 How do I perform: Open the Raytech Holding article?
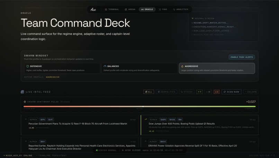click(x=82, y=147)
